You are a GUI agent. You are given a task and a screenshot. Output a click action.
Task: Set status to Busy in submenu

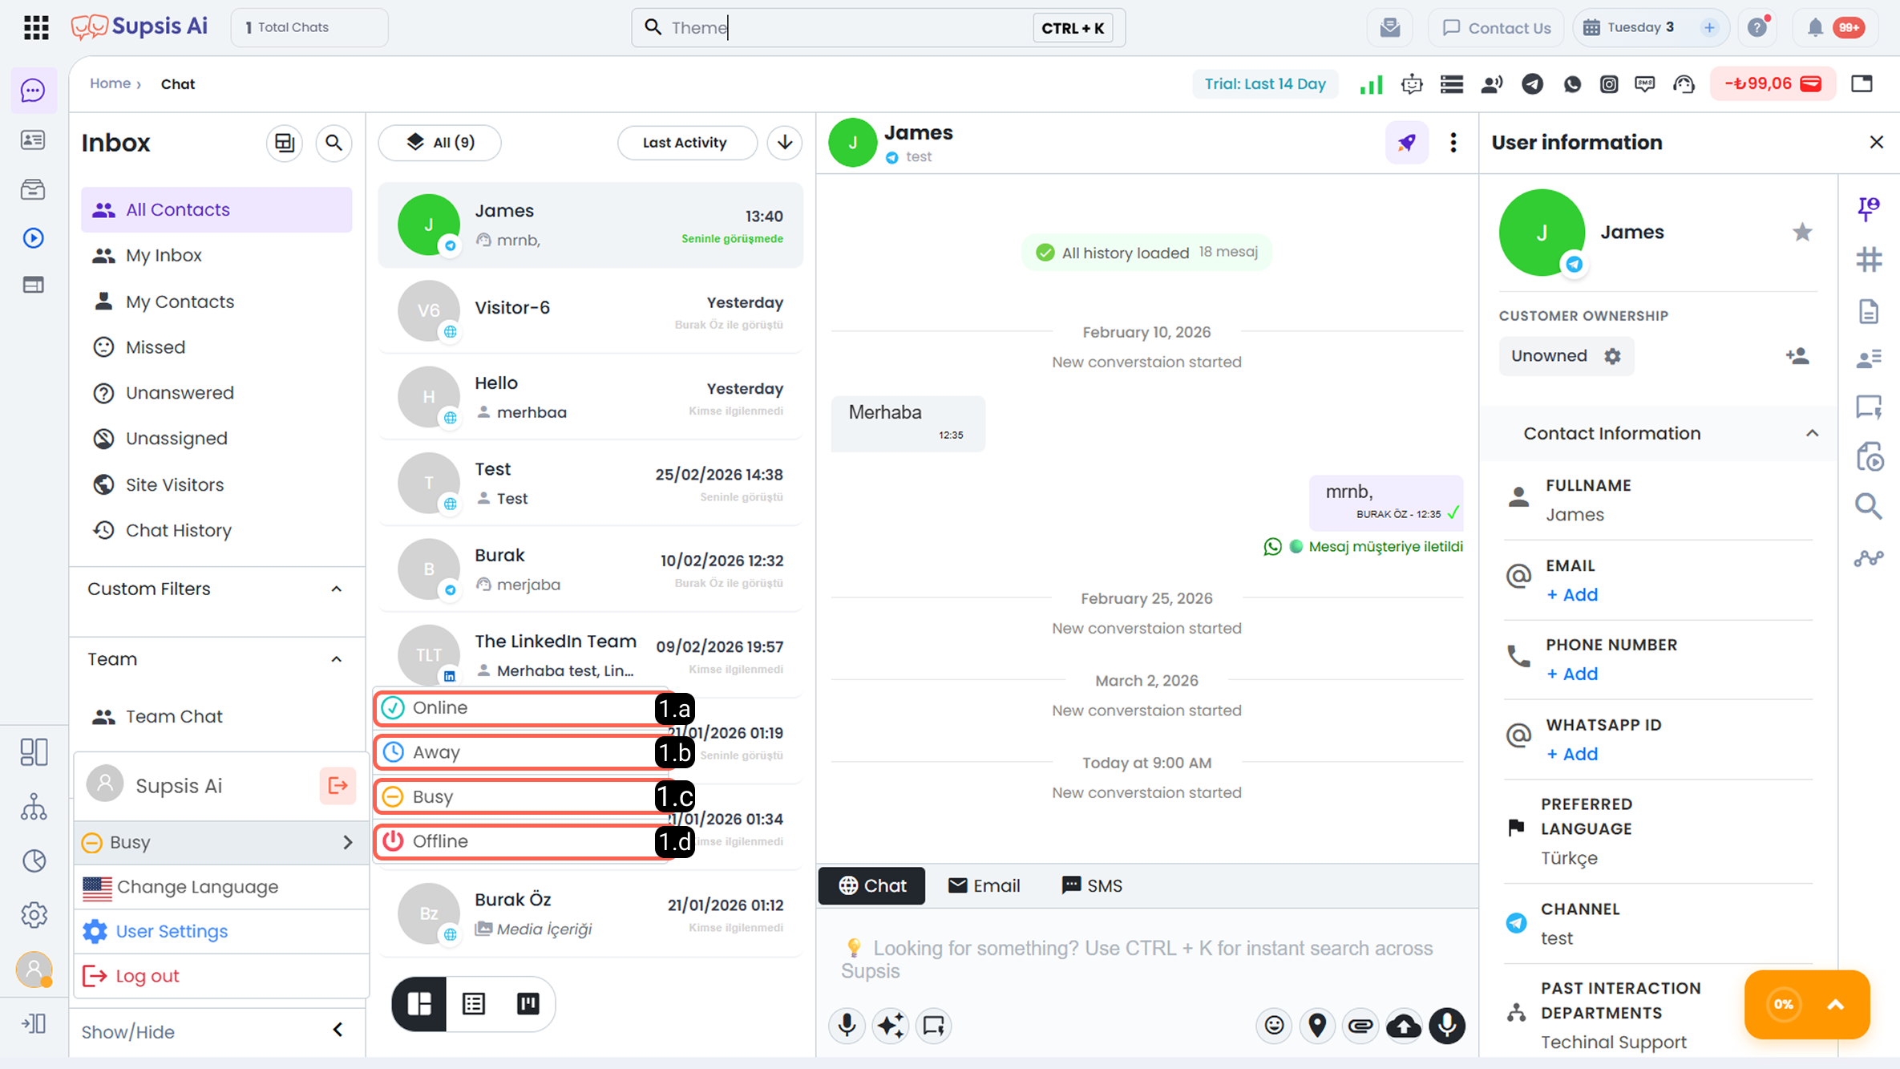[x=523, y=797]
